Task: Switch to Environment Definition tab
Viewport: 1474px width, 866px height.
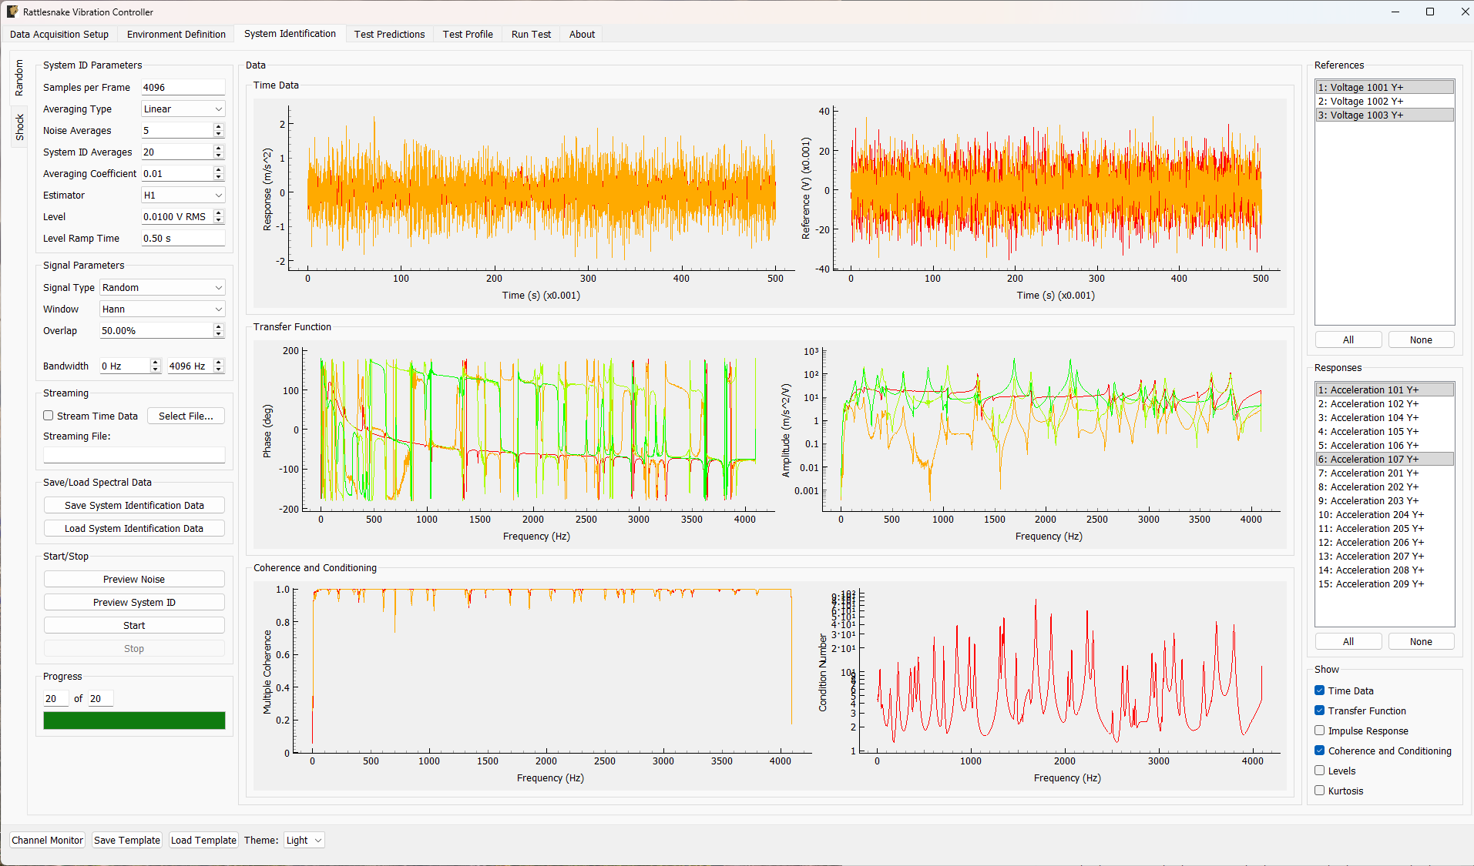Action: 176,34
